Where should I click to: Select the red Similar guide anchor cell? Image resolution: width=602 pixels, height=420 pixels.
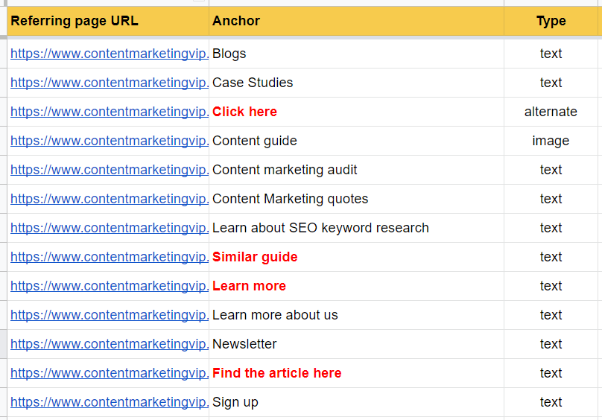356,257
